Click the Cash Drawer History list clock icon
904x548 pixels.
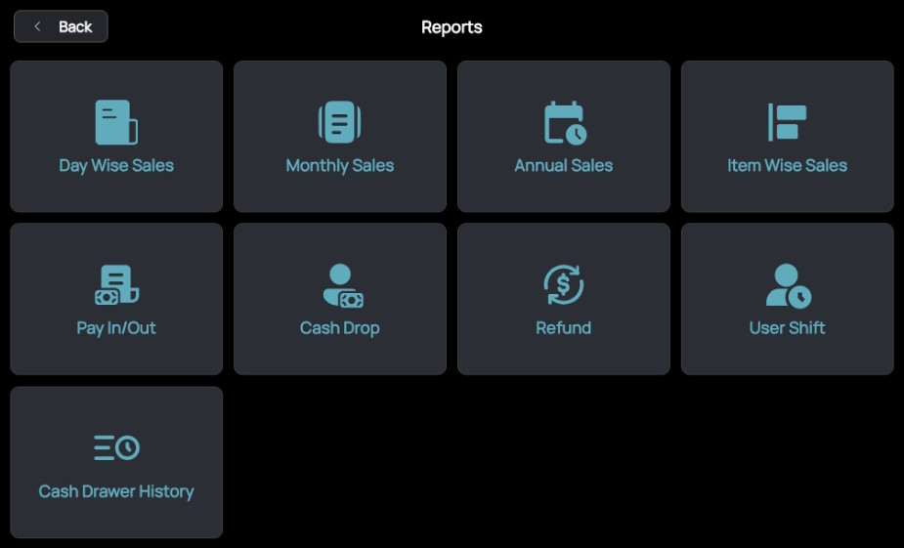pos(117,447)
